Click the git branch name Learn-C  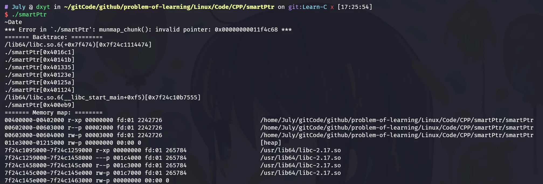tap(314, 7)
